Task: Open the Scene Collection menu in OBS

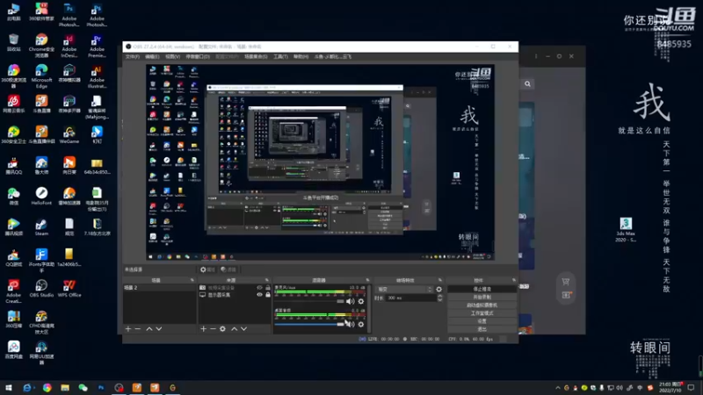Action: pos(256,57)
